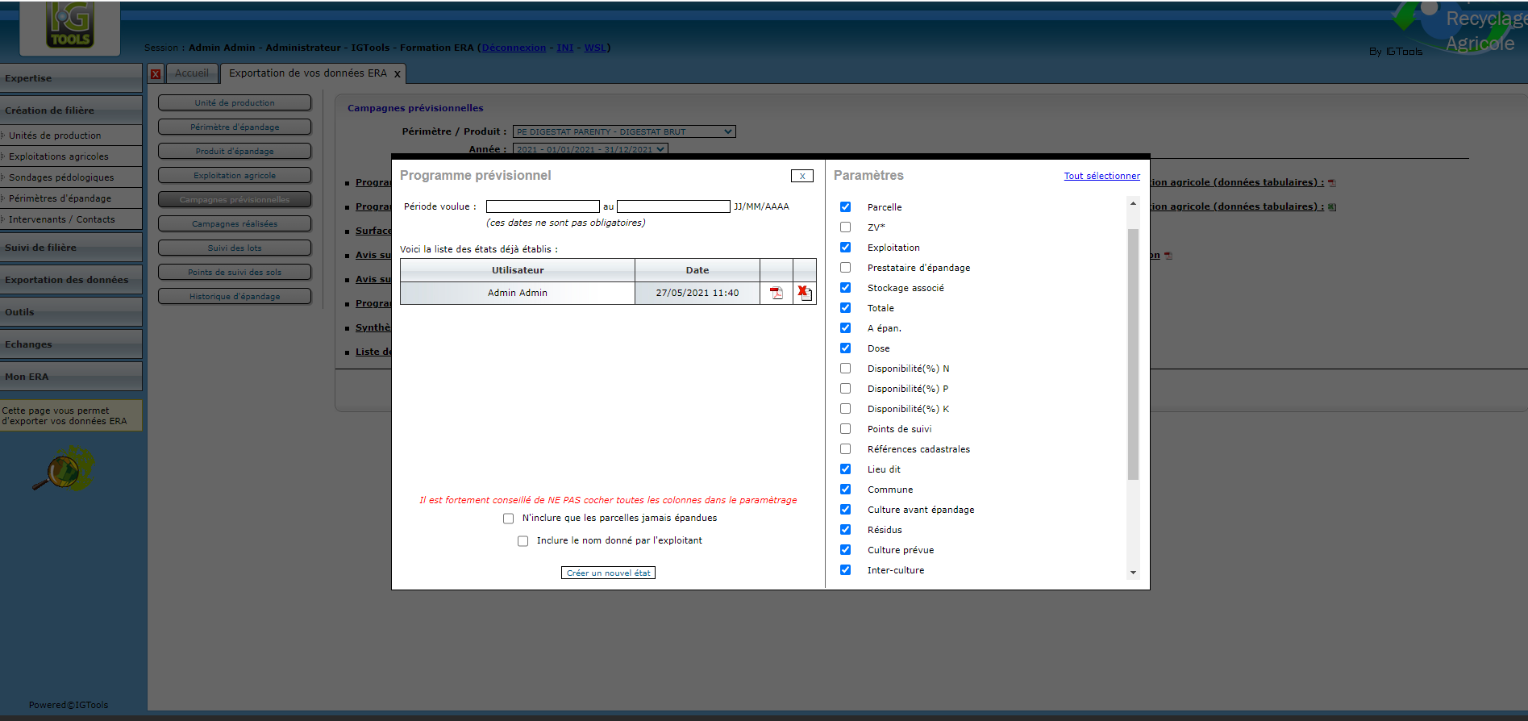Screen dimensions: 1528x721
Task: Open the Année dropdown
Action: point(590,149)
